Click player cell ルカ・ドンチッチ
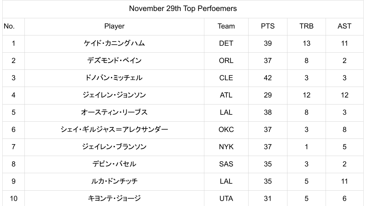Image resolution: width=366 pixels, height=206 pixels. coord(114,181)
